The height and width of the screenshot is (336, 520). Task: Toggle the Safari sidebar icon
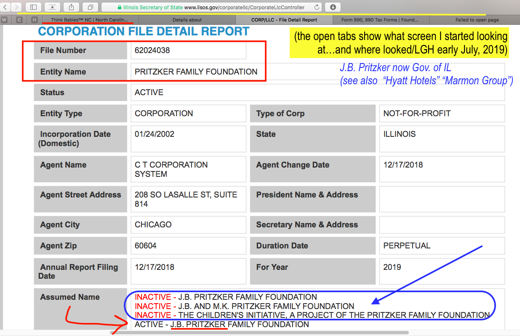click(x=33, y=7)
